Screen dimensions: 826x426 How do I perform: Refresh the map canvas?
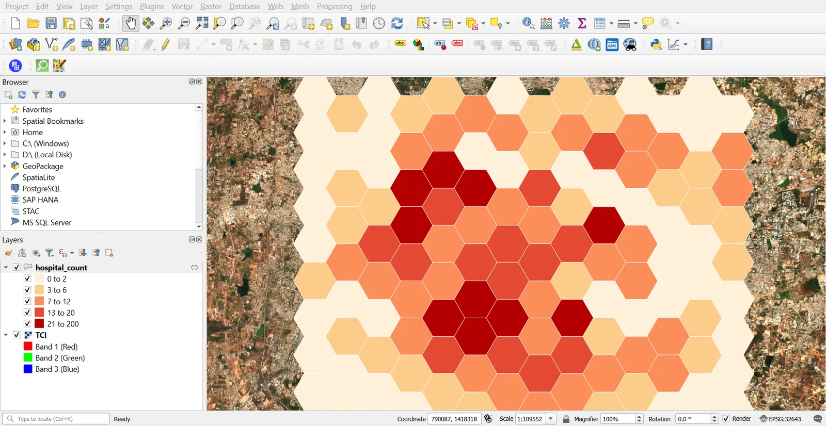pos(397,23)
